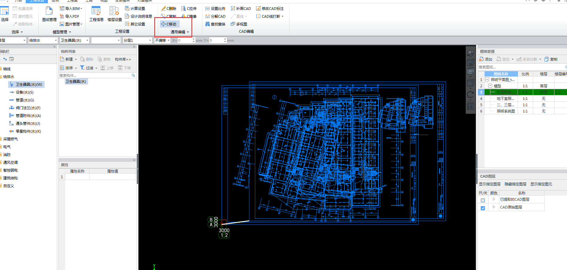Screen dimensions: 567x270
Task: Collapse 照明平面图 tree node
Action: coord(487,79)
